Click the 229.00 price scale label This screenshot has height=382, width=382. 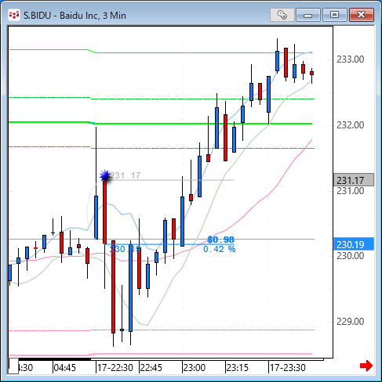(x=350, y=322)
